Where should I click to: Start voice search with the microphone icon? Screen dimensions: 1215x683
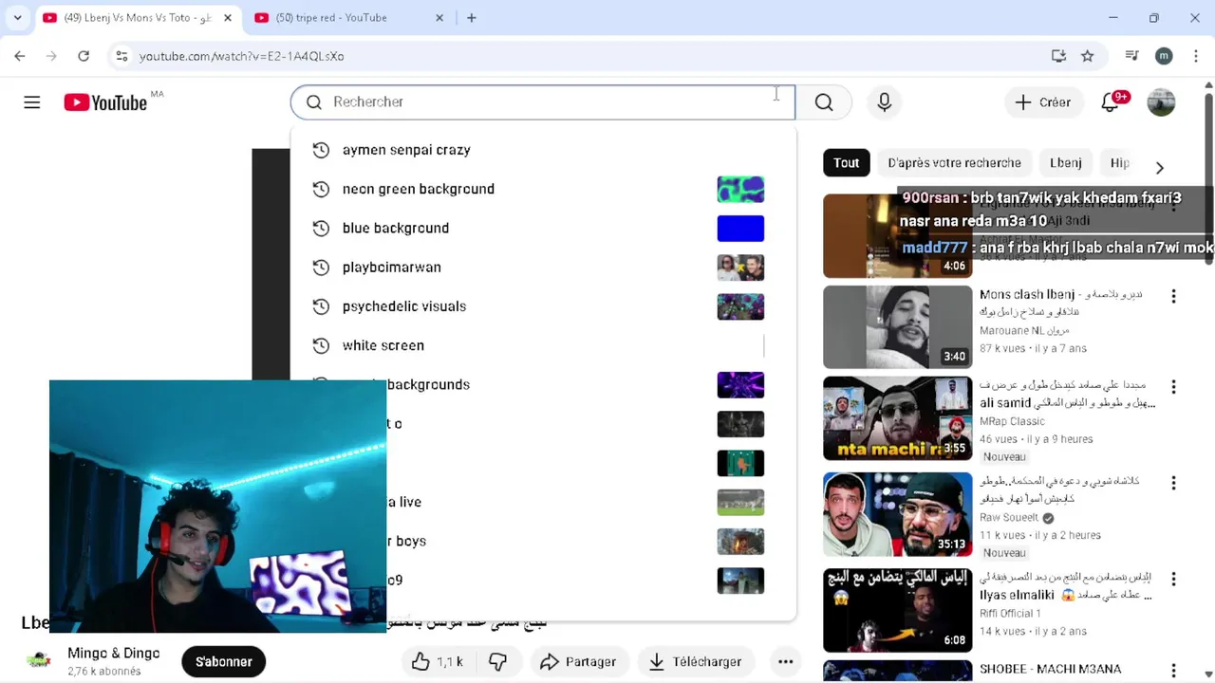pos(885,102)
